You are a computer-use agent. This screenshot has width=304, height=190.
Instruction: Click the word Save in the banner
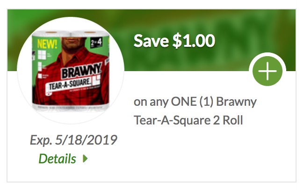click(x=151, y=41)
